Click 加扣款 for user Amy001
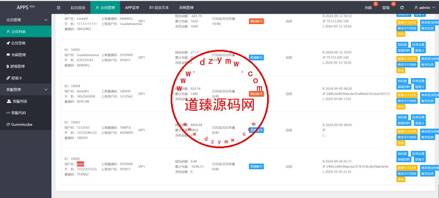439x198 pixels. pyautogui.click(x=403, y=81)
